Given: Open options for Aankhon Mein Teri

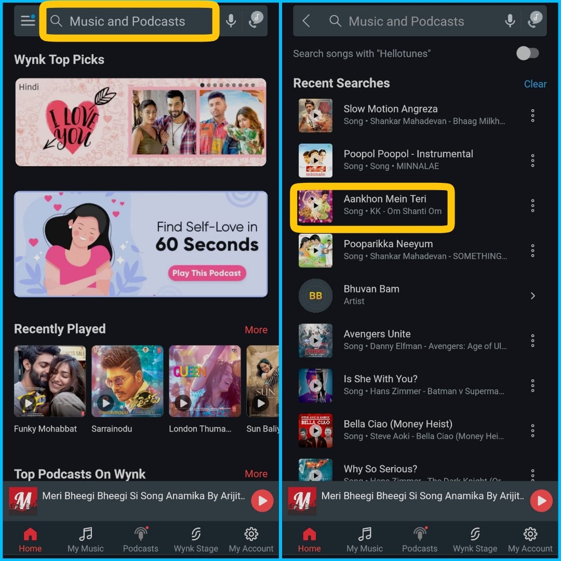Looking at the screenshot, I should click(532, 206).
